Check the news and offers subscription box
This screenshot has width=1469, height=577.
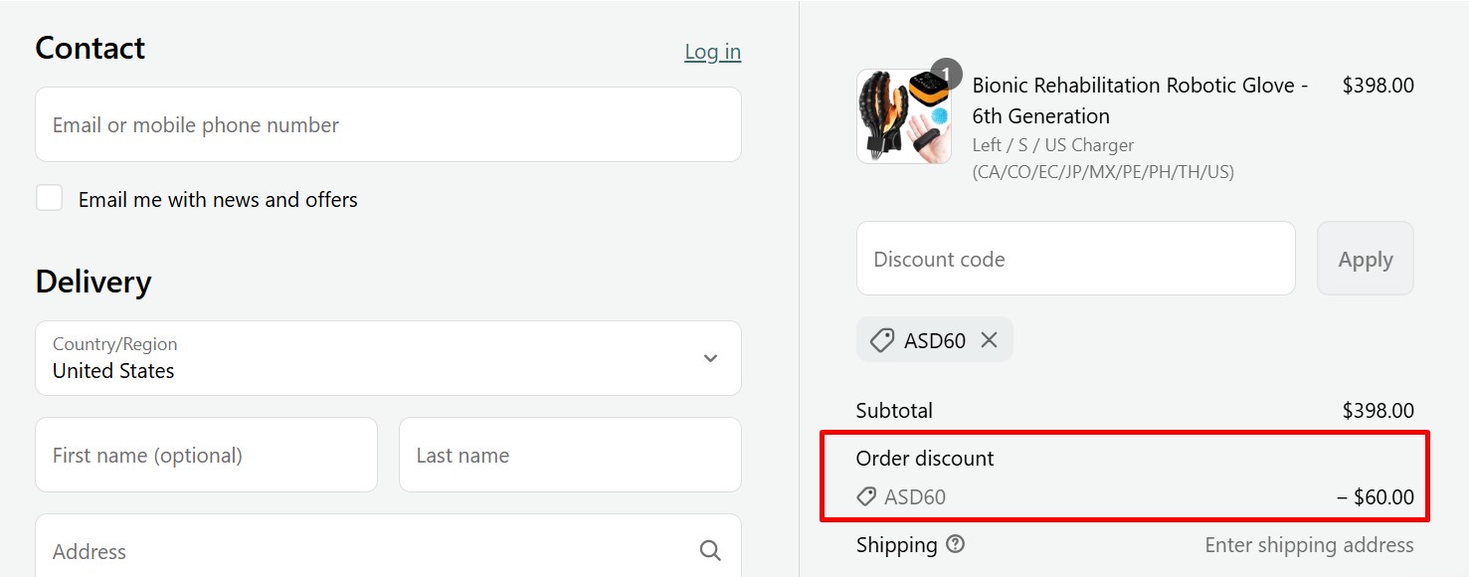(49, 197)
